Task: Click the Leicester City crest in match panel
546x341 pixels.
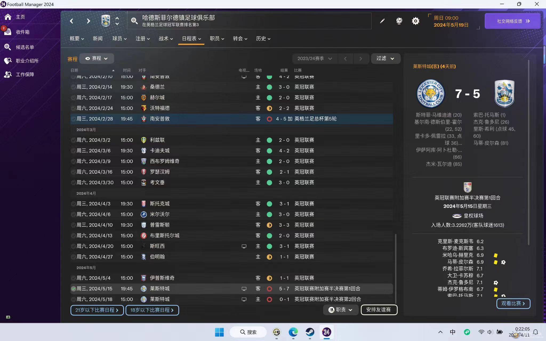Action: (430, 94)
